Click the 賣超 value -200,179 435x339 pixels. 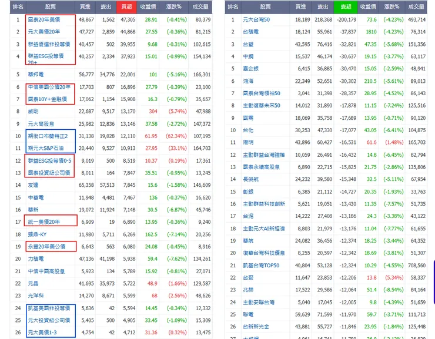[346, 19]
